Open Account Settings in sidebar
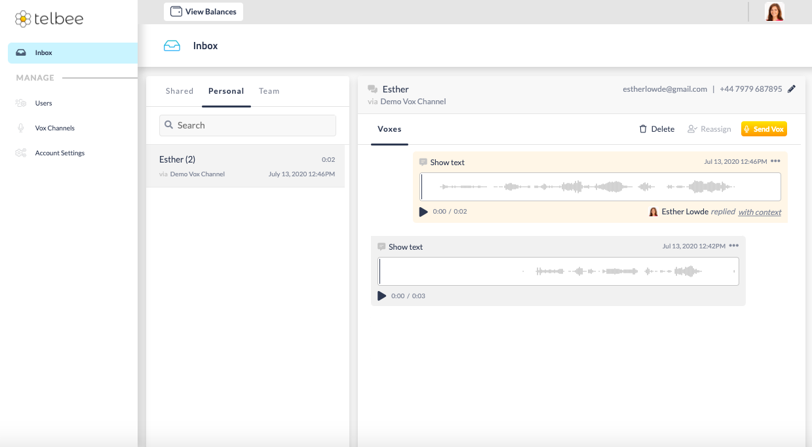This screenshot has width=812, height=447. [x=60, y=153]
